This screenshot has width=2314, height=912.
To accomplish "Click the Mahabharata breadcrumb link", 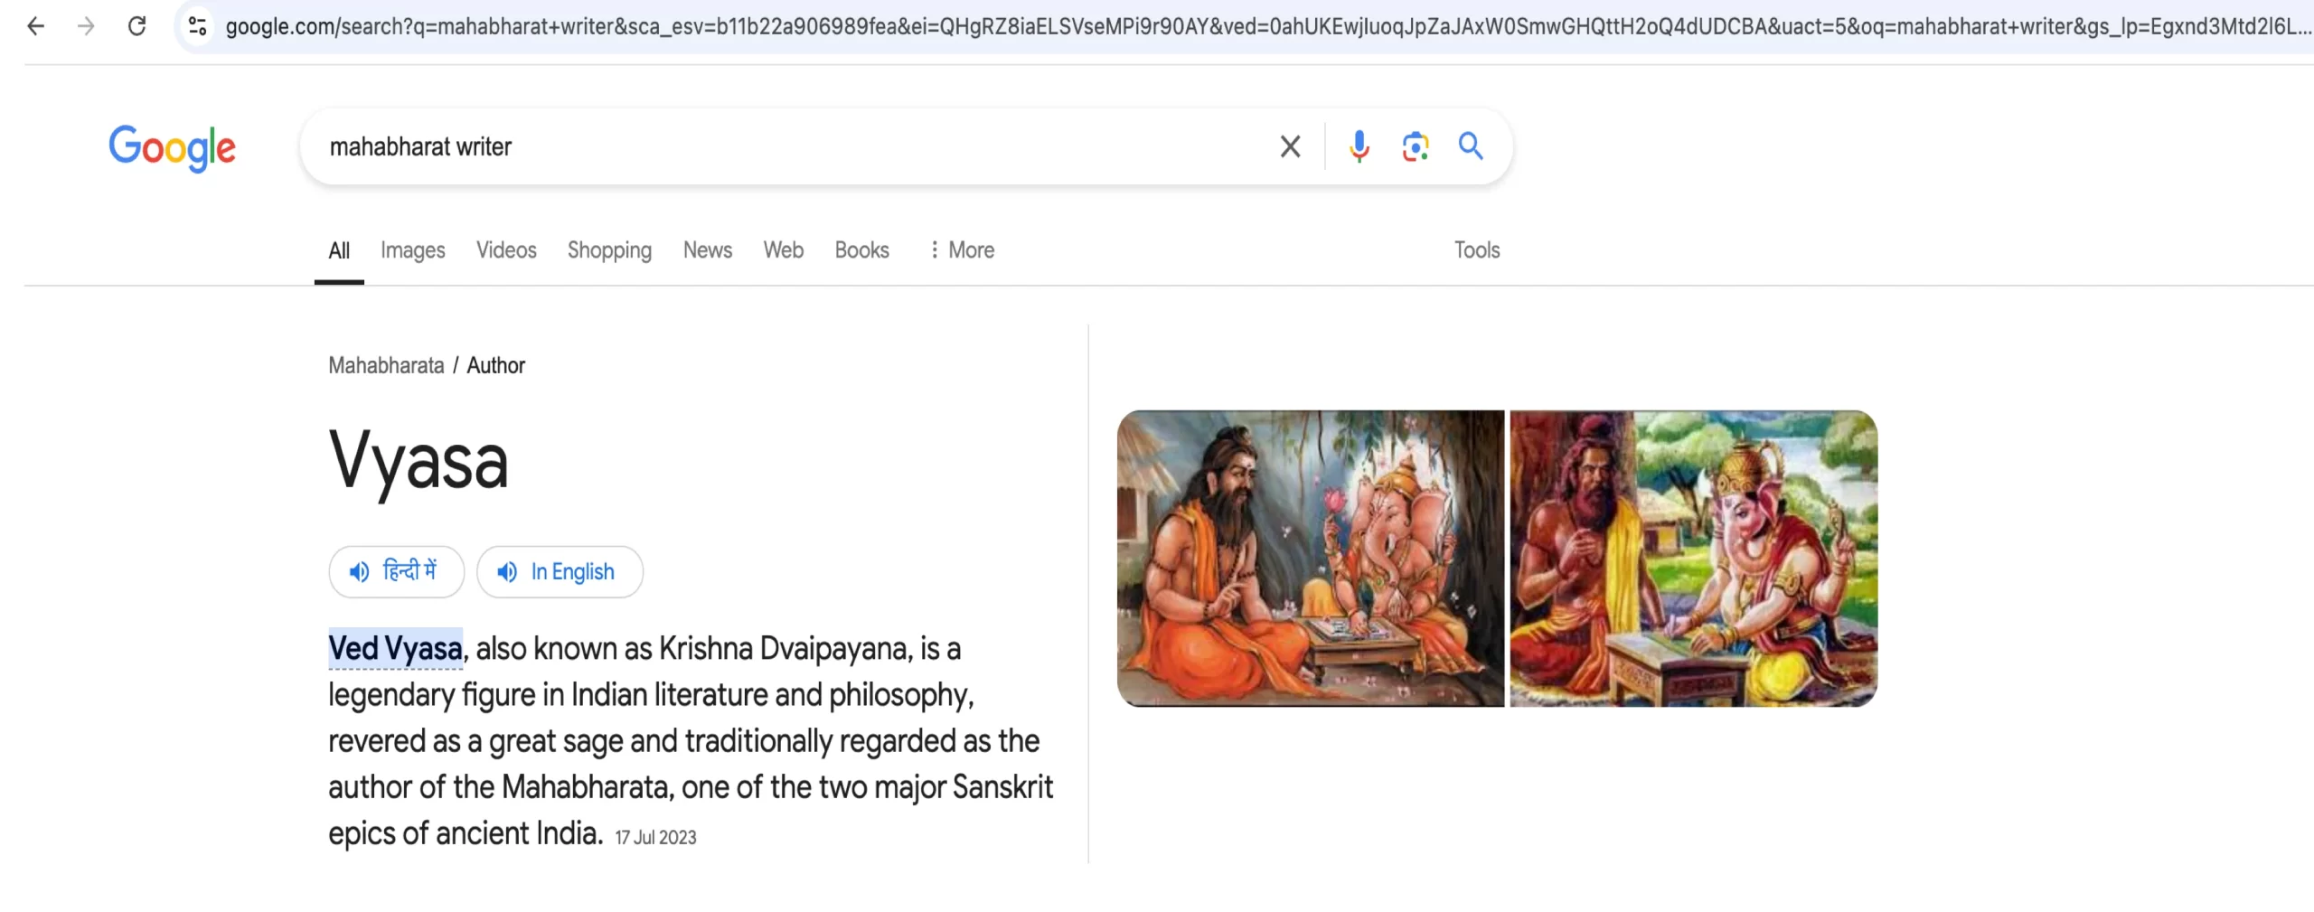I will (x=386, y=365).
